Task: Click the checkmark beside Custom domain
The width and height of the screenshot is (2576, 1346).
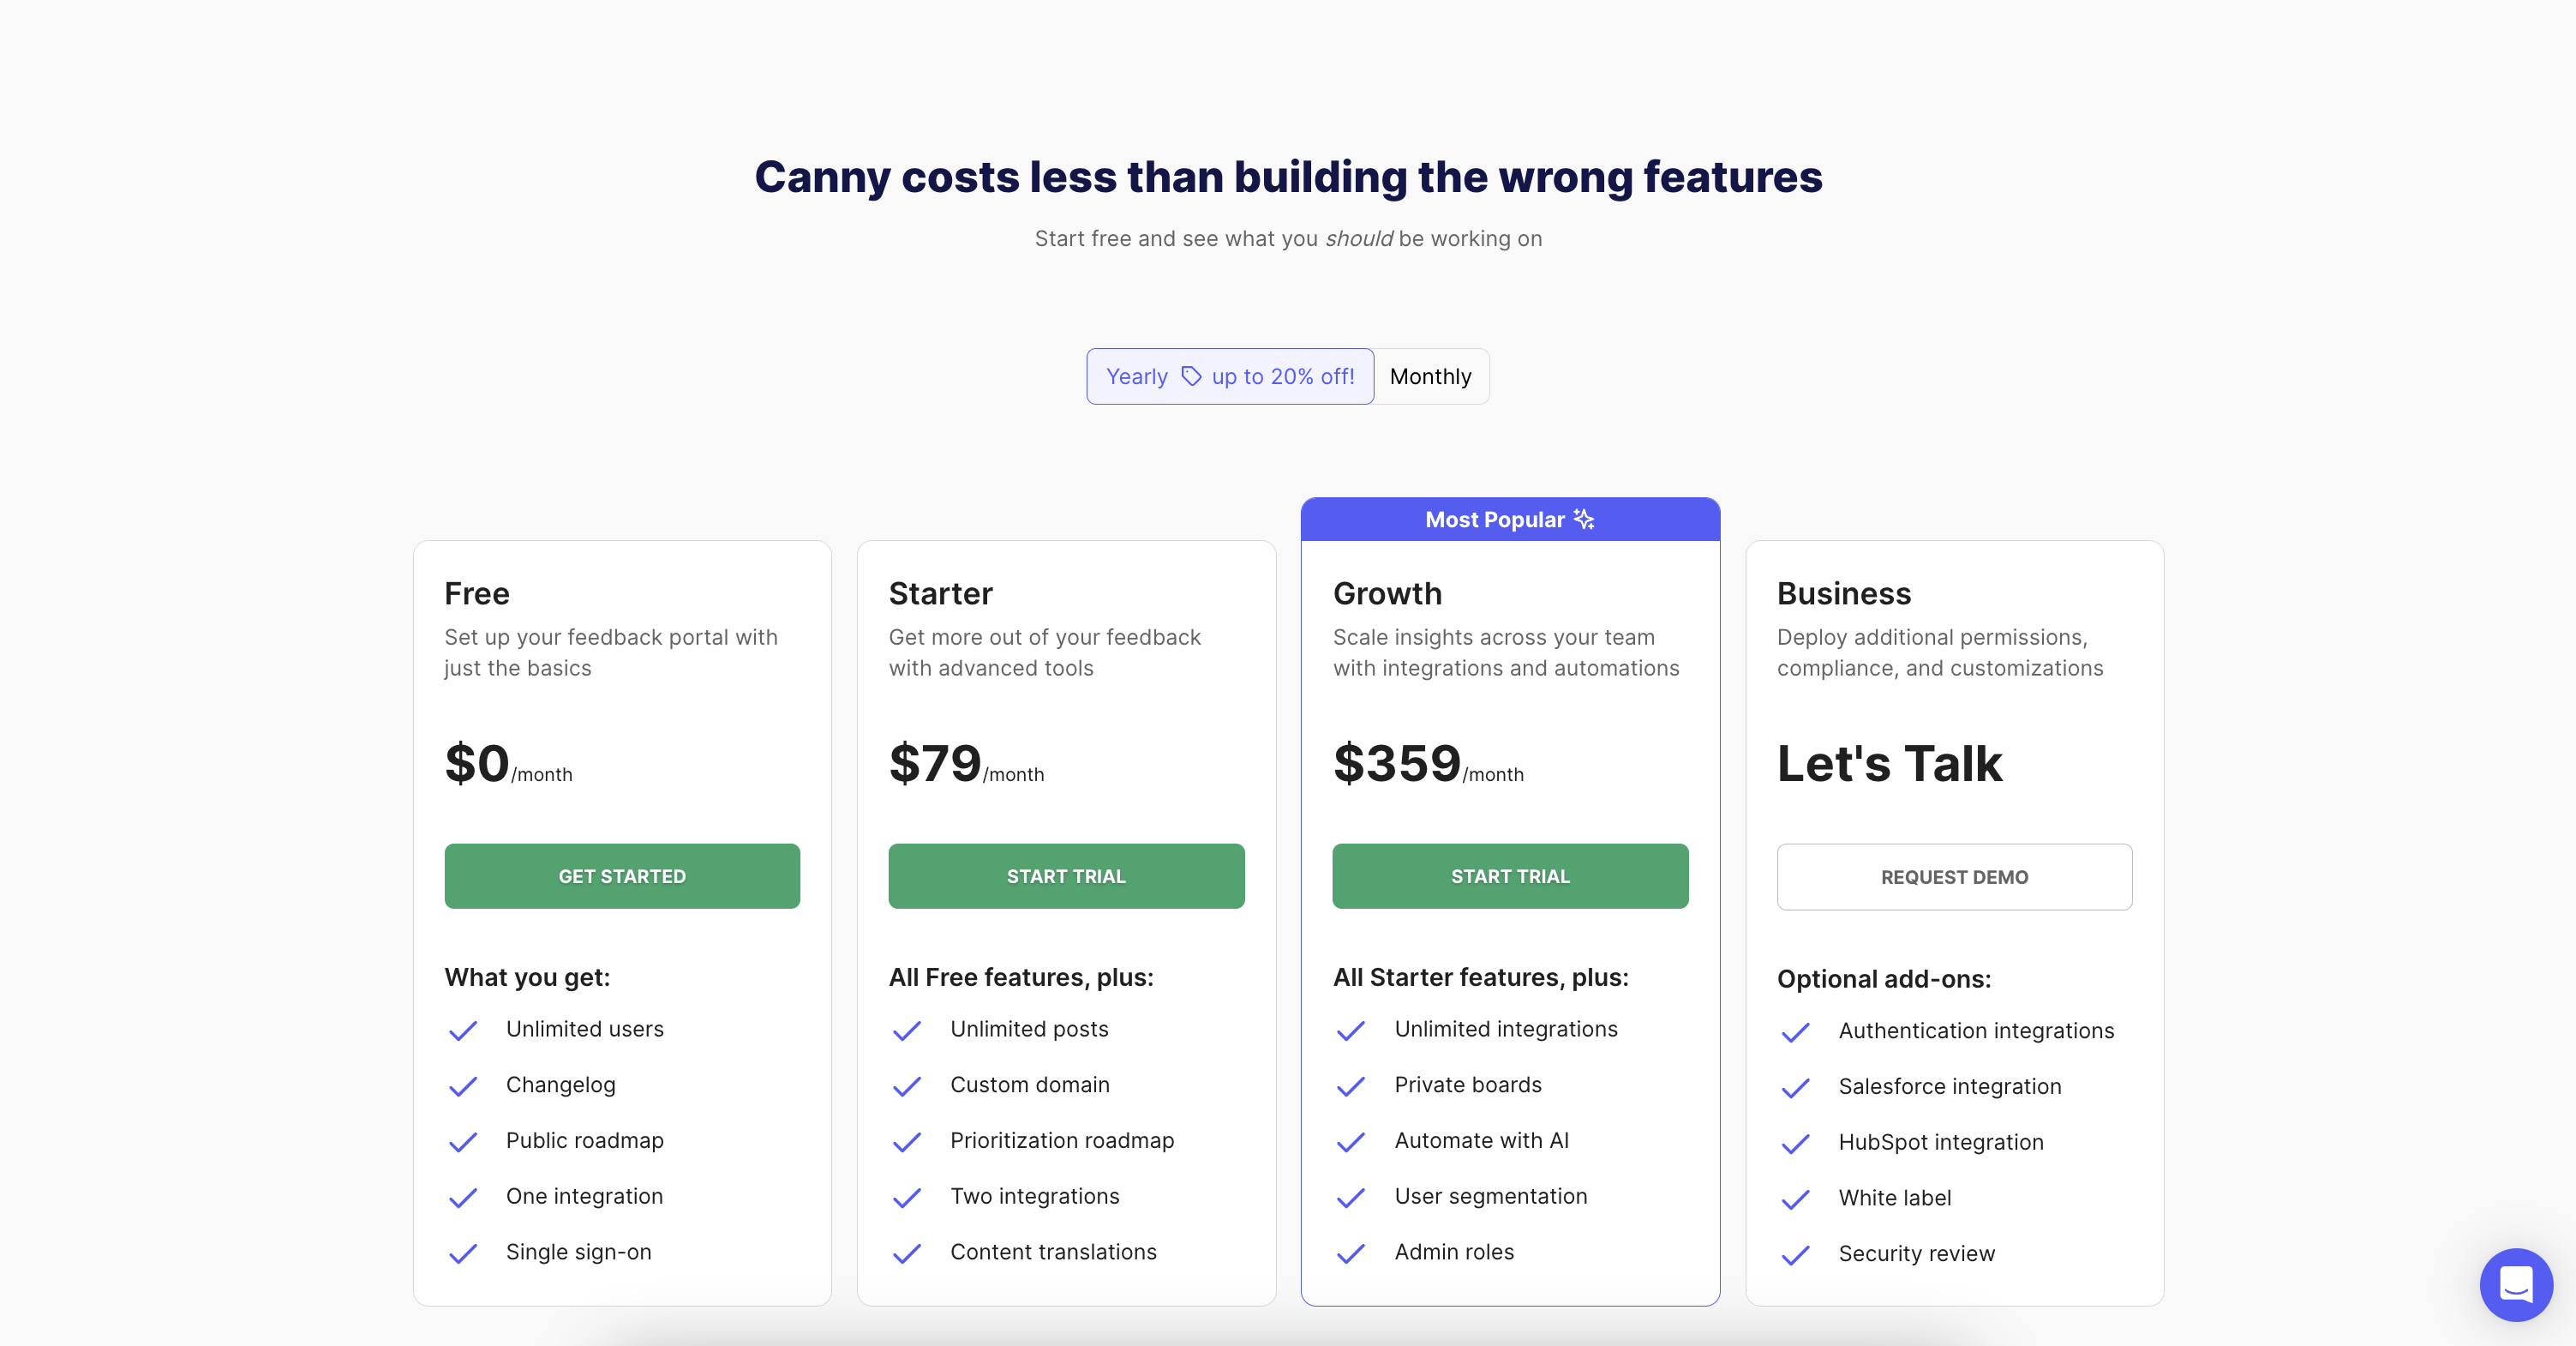Action: coord(907,1087)
